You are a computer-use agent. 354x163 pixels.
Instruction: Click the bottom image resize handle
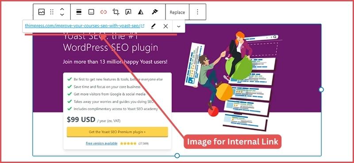click(x=177, y=156)
